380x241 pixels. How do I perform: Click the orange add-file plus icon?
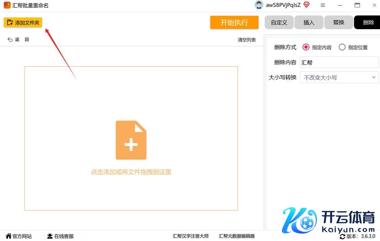pos(131,140)
